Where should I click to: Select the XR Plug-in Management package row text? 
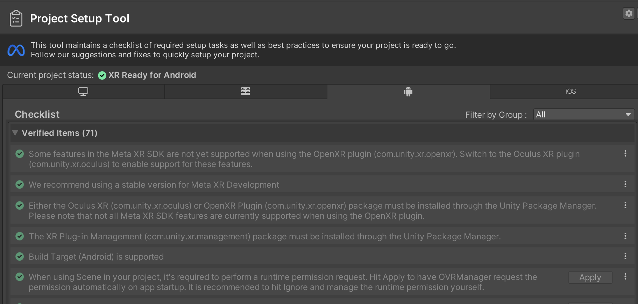[x=265, y=237]
